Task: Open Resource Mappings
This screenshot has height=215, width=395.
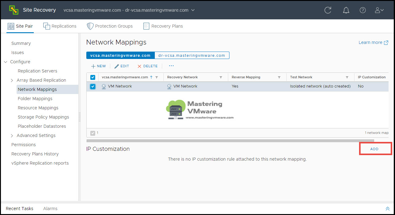Action: (38, 108)
